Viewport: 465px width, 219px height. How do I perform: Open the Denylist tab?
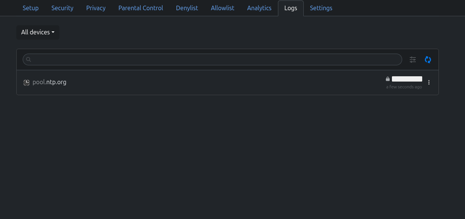click(x=187, y=8)
